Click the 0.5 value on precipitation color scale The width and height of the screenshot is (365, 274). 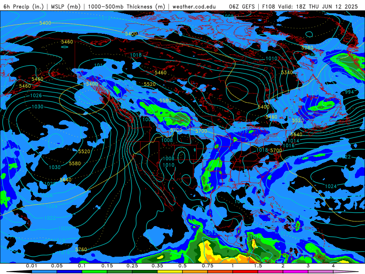click(x=182, y=266)
